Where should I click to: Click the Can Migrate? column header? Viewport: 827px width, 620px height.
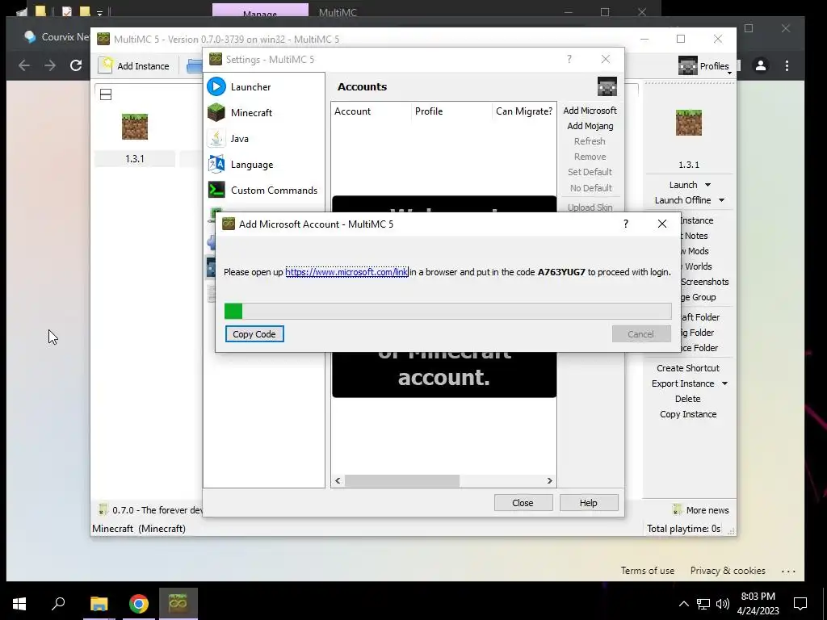coord(523,111)
